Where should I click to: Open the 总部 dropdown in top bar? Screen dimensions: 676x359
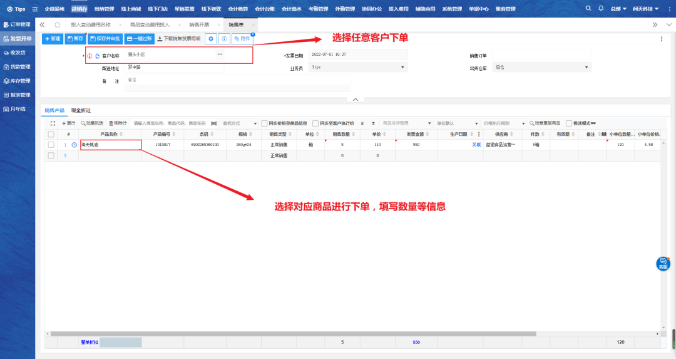click(618, 9)
